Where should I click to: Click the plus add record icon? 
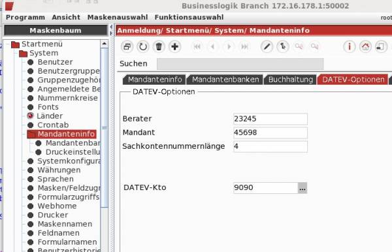pyautogui.click(x=174, y=47)
